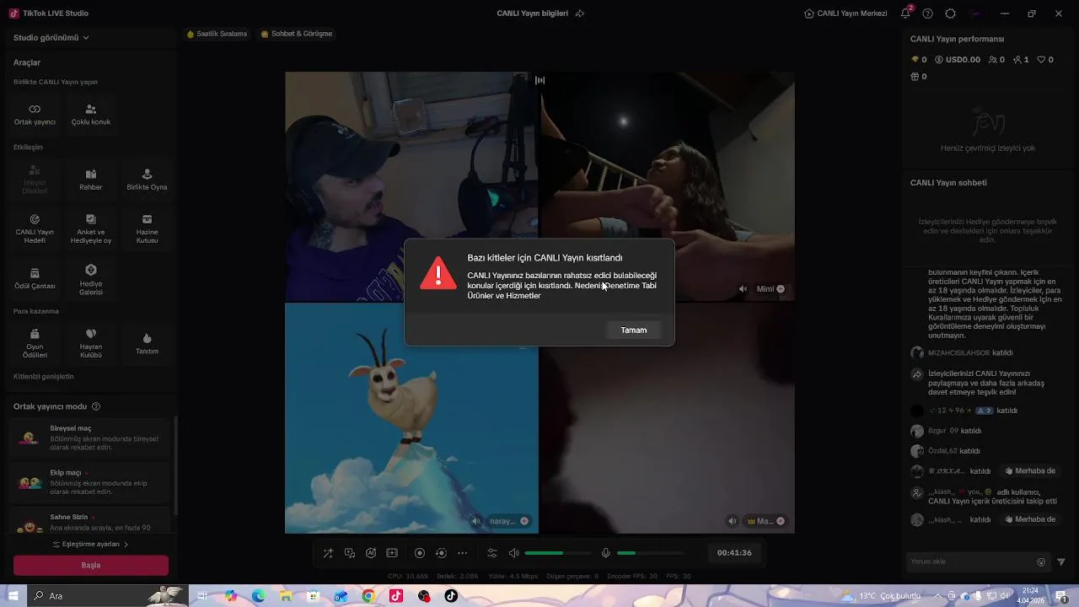This screenshot has width=1079, height=607.
Task: Open the black TikTok taskbar icon
Action: pos(451,596)
